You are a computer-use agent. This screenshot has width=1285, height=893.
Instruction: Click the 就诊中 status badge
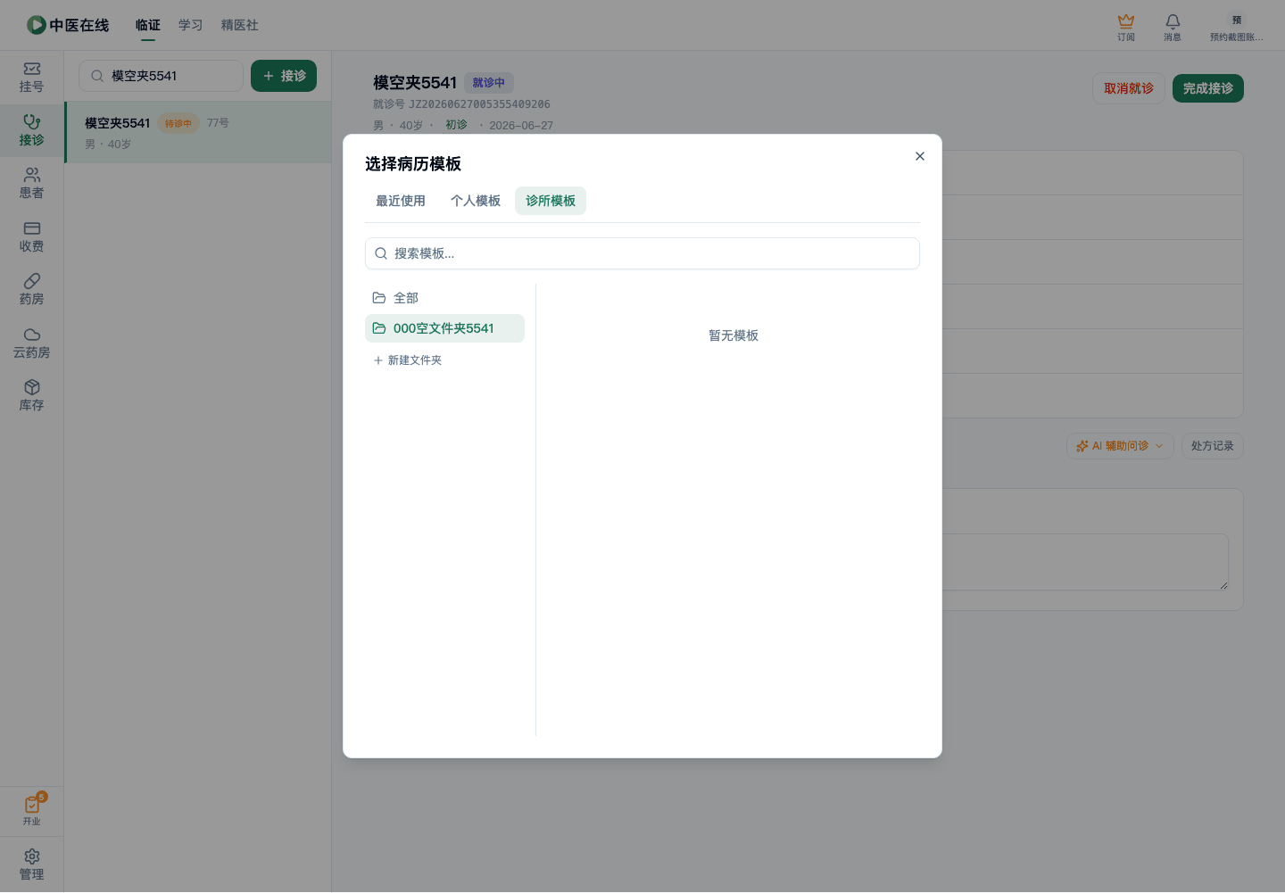(x=489, y=83)
